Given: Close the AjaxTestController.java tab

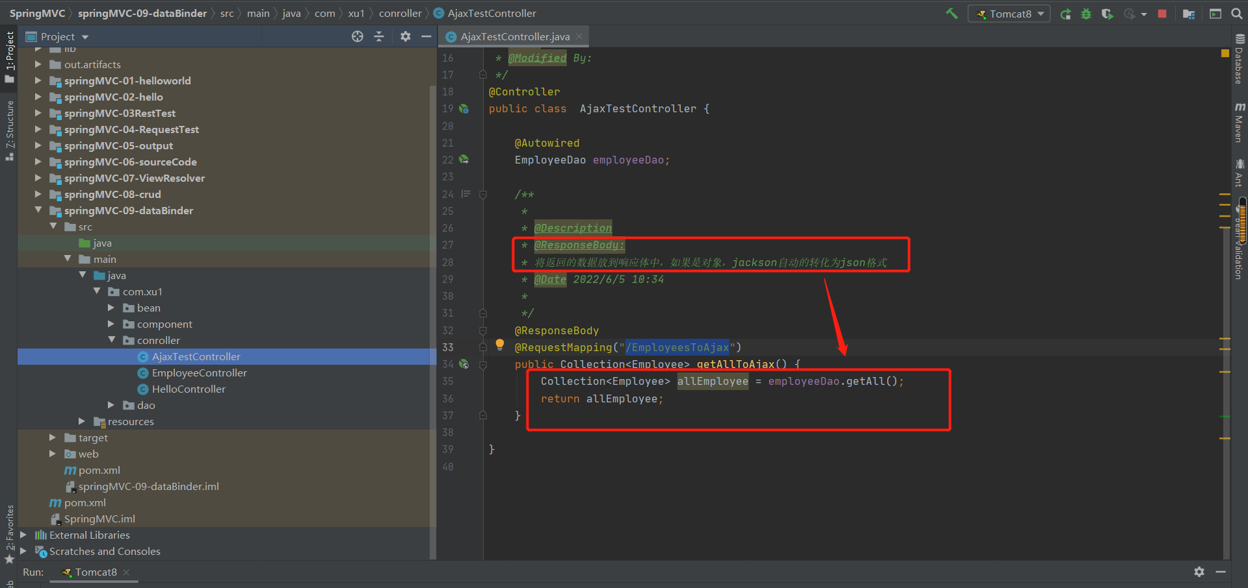Looking at the screenshot, I should (579, 36).
